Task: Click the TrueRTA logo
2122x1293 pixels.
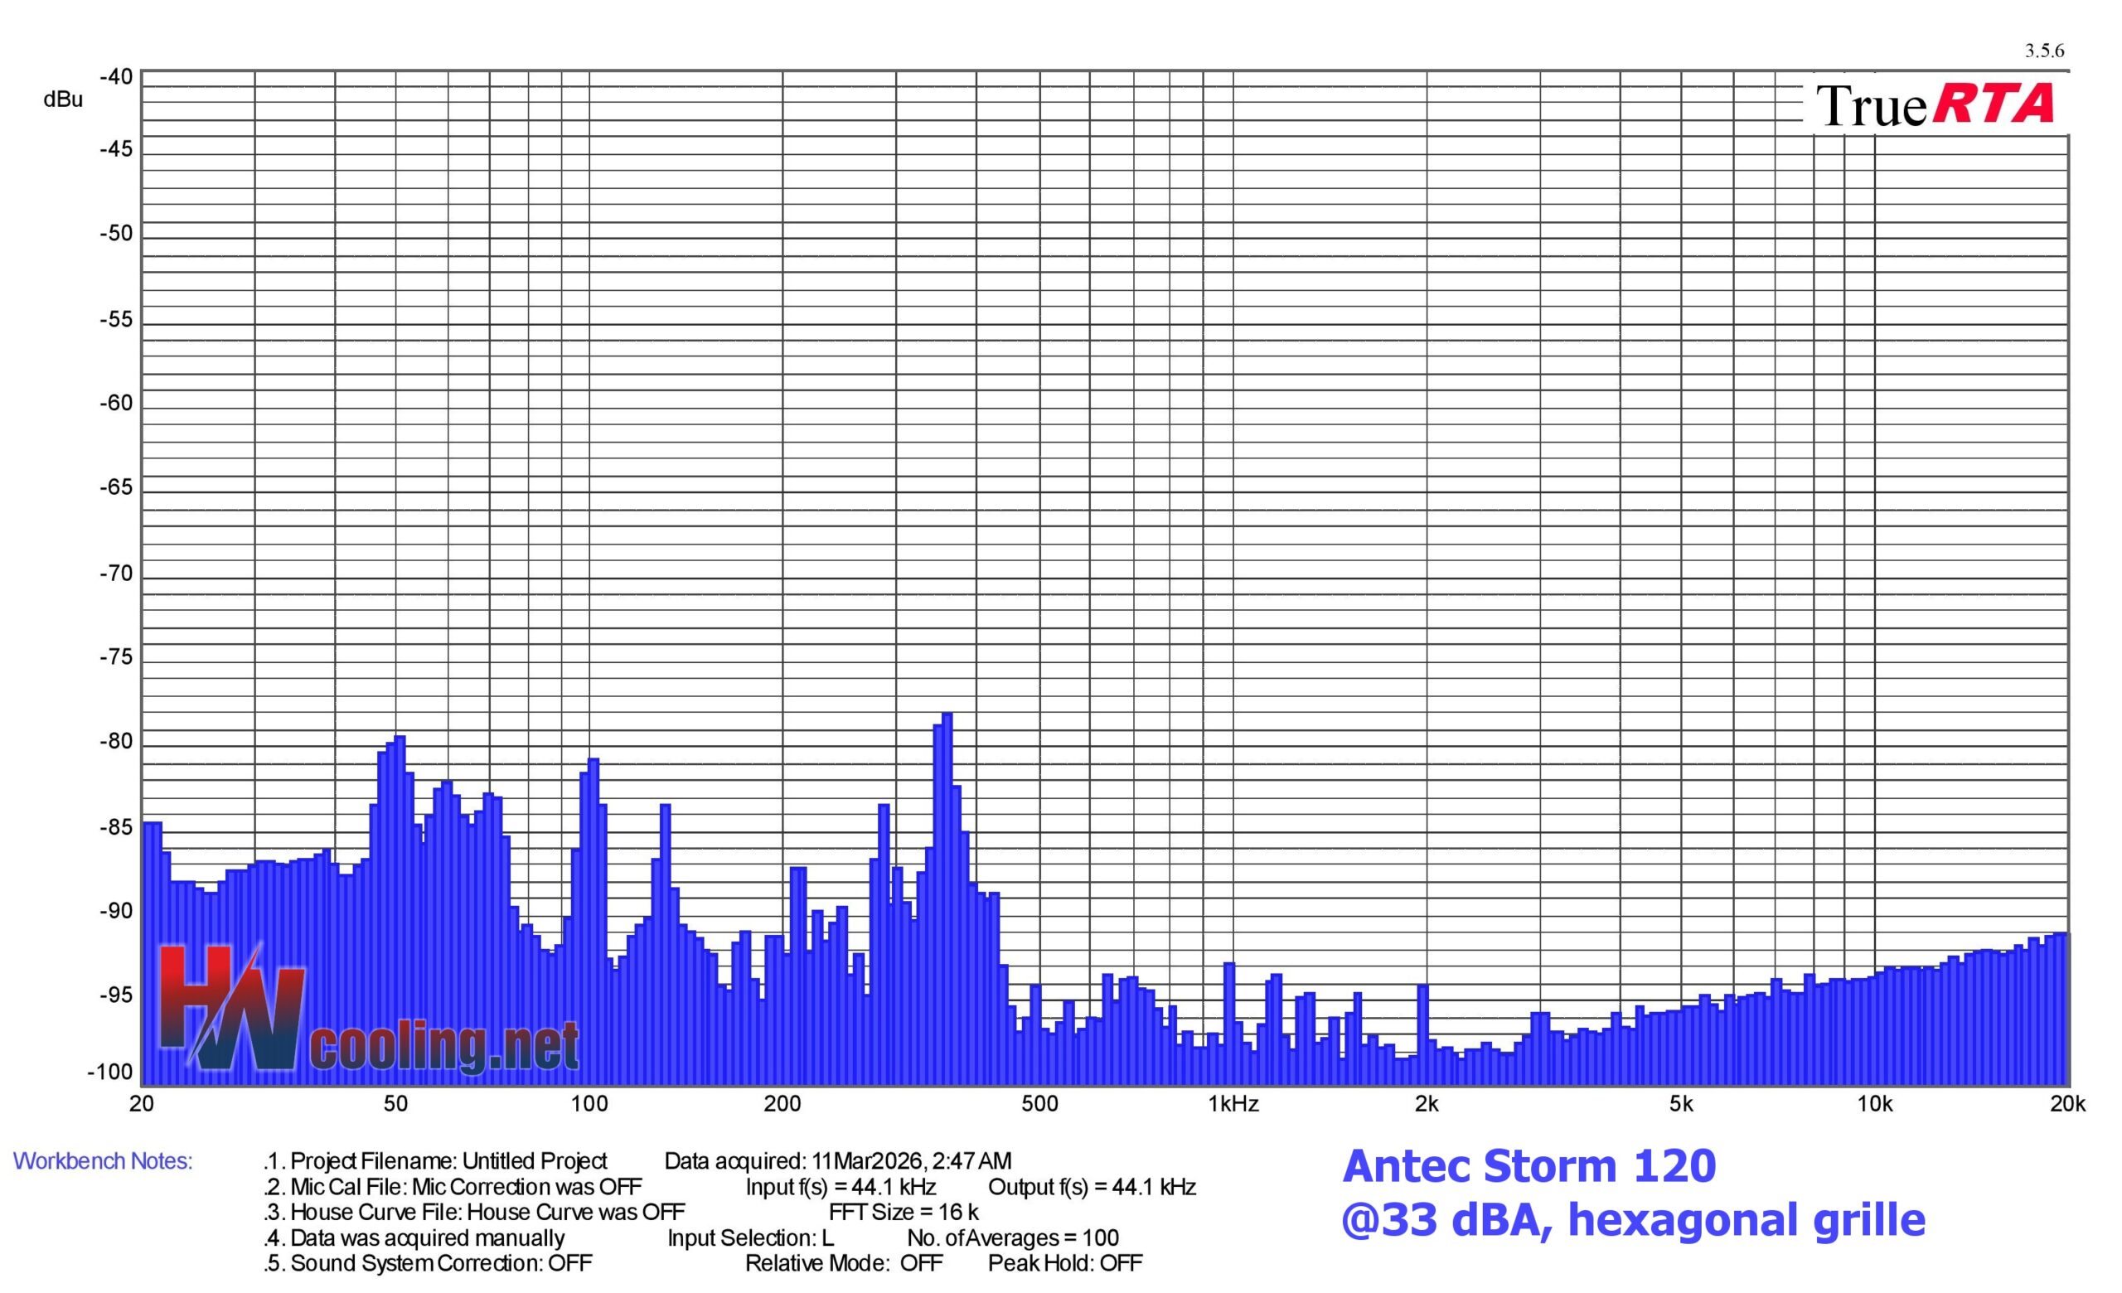Action: [1935, 105]
